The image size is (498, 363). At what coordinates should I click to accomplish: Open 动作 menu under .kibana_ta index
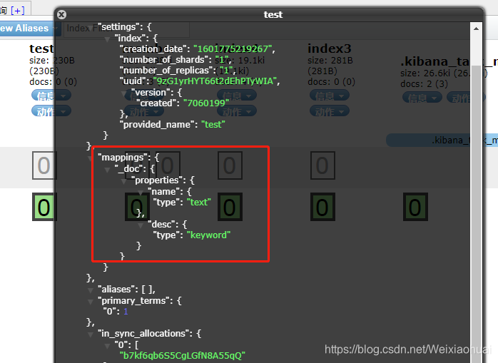[x=466, y=98]
